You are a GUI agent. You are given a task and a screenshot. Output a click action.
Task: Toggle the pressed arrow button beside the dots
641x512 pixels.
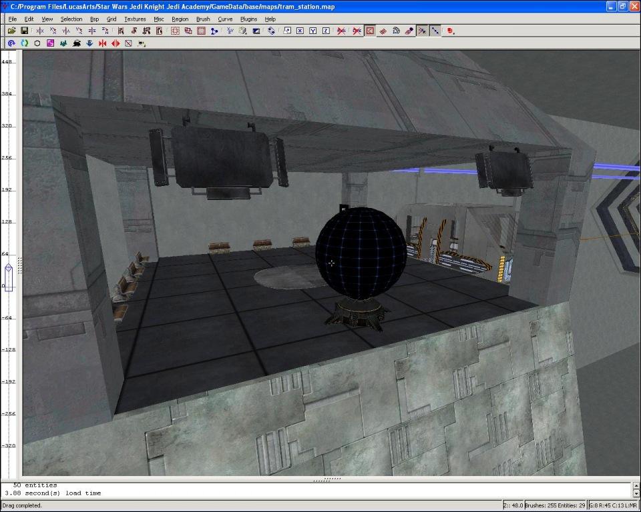(x=422, y=31)
